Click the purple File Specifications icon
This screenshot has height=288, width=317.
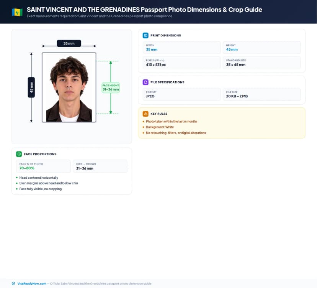[x=145, y=82]
